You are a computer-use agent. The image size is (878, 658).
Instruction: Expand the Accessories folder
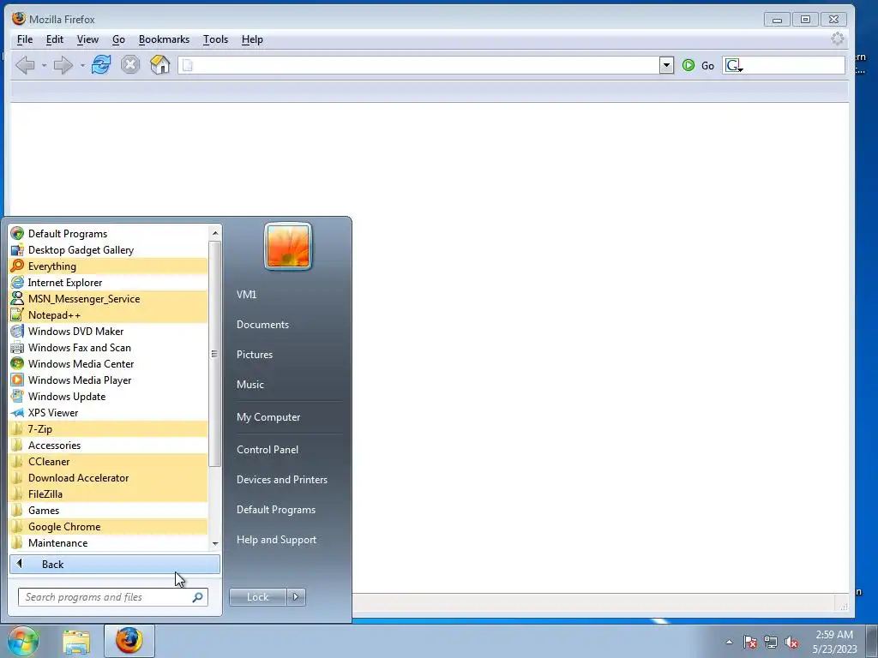click(109, 446)
